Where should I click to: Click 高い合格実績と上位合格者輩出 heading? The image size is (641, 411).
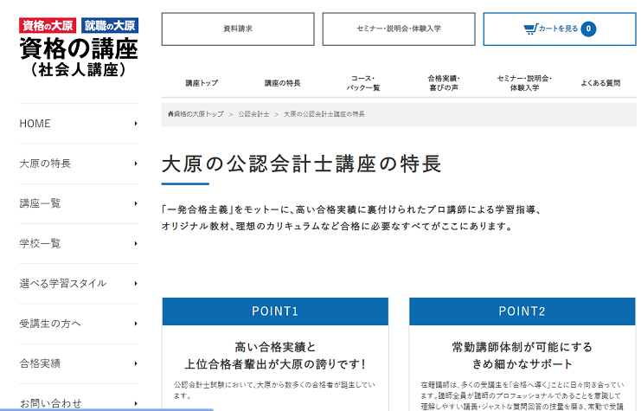275,356
